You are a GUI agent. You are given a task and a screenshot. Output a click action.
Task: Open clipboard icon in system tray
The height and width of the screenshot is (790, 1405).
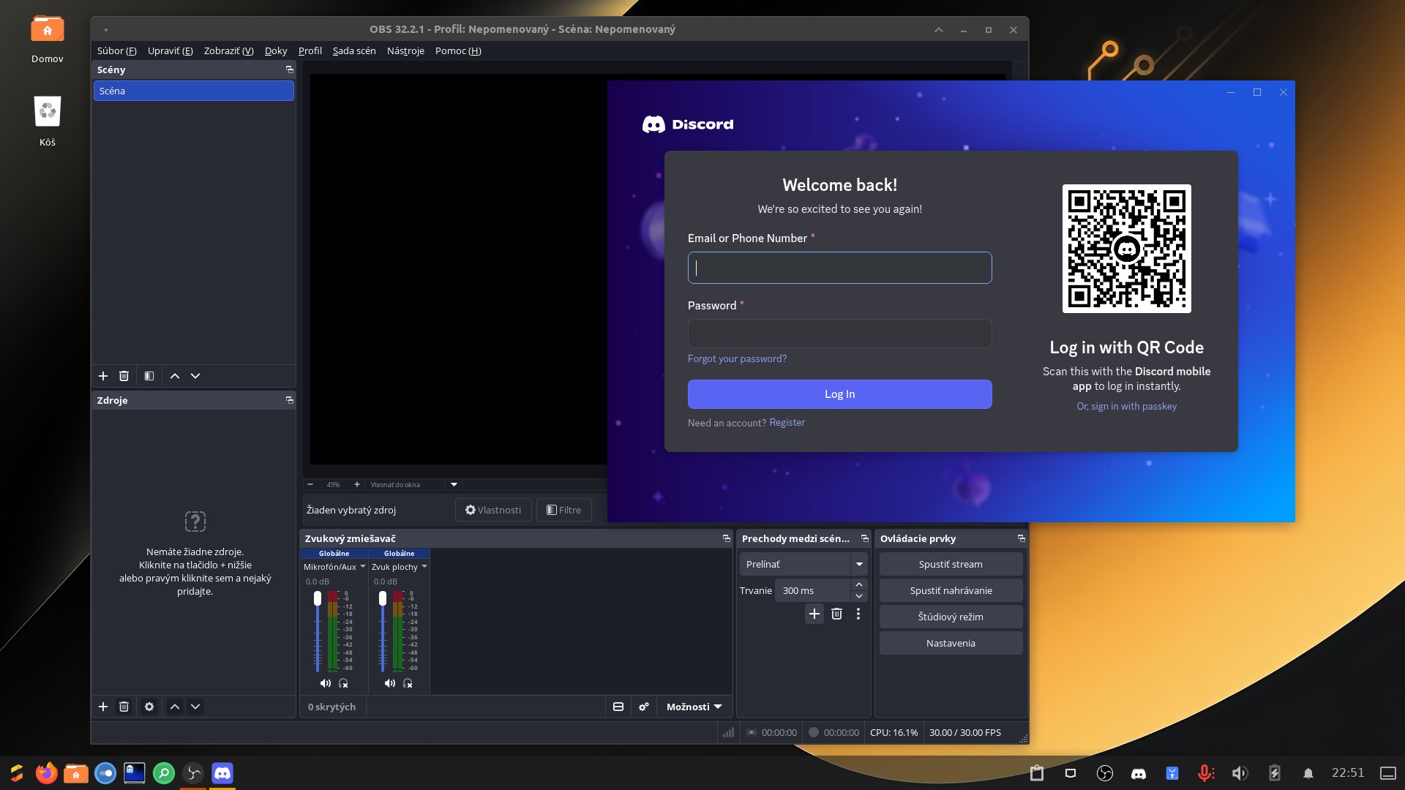1037,773
